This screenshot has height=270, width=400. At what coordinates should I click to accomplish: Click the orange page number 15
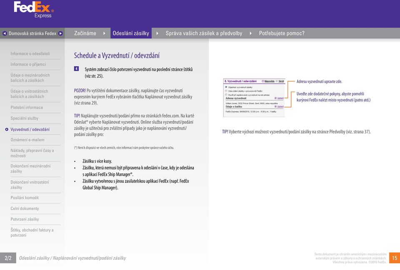pyautogui.click(x=395, y=258)
